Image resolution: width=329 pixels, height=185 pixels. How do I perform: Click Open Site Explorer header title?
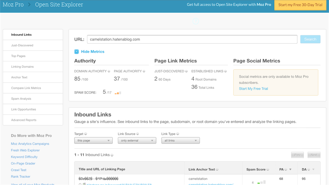pos(59,4)
